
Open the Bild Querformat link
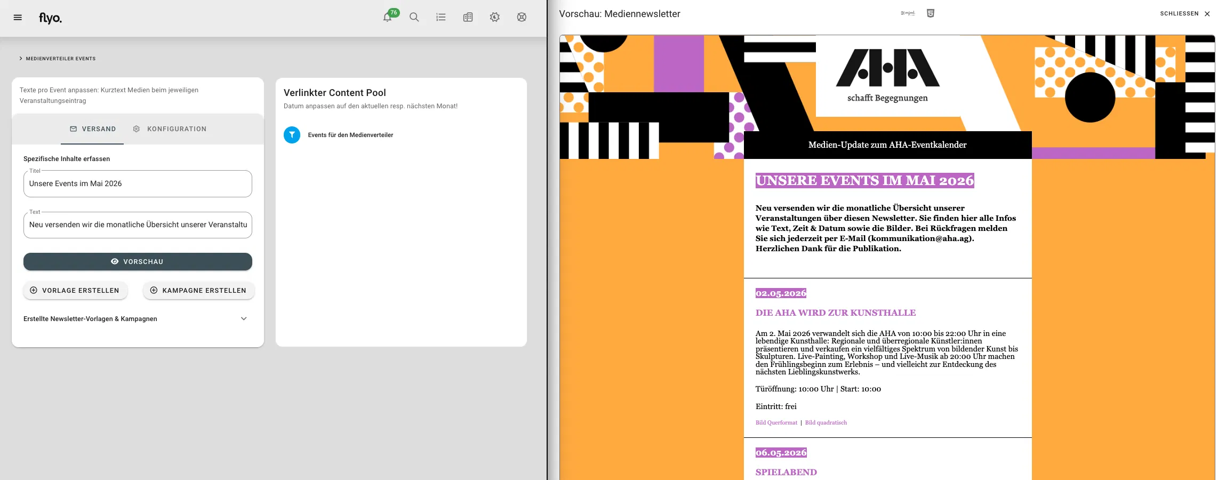click(x=776, y=423)
